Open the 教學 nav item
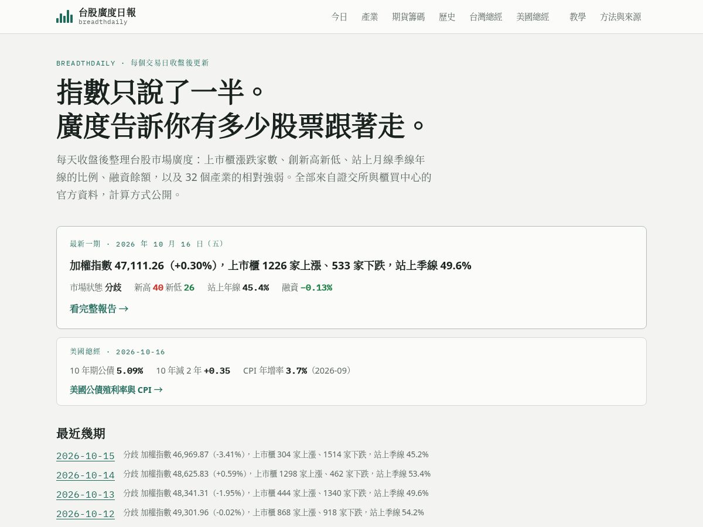This screenshot has width=703, height=527. pyautogui.click(x=578, y=17)
